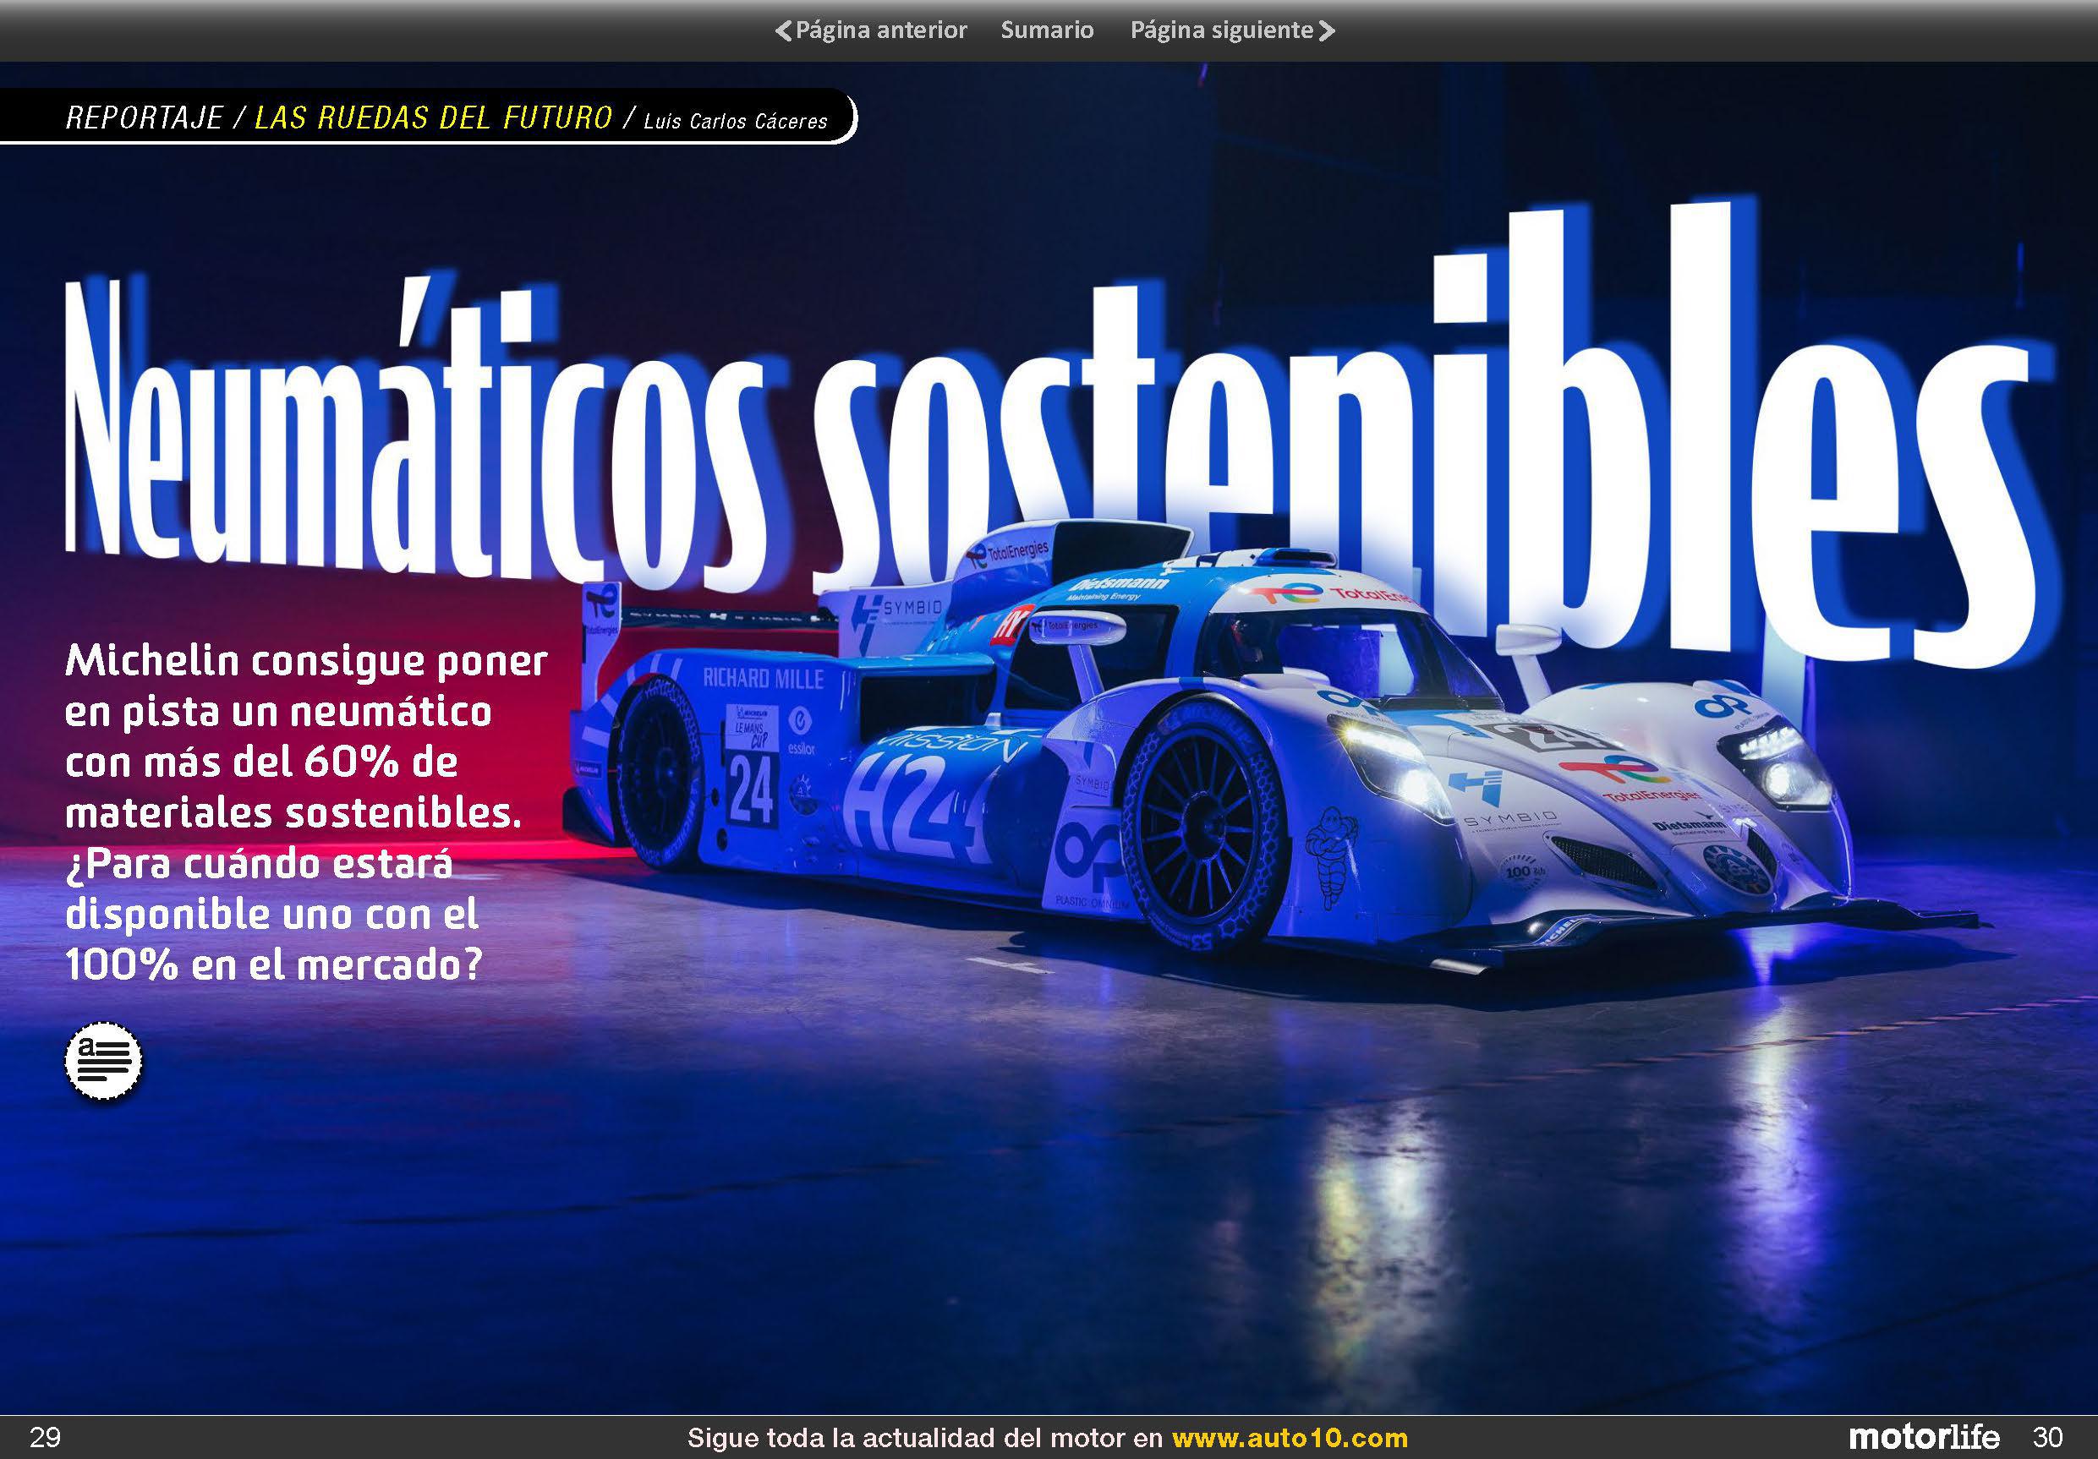This screenshot has width=2098, height=1459.
Task: Click the REPORTAJE section label
Action: 145,117
